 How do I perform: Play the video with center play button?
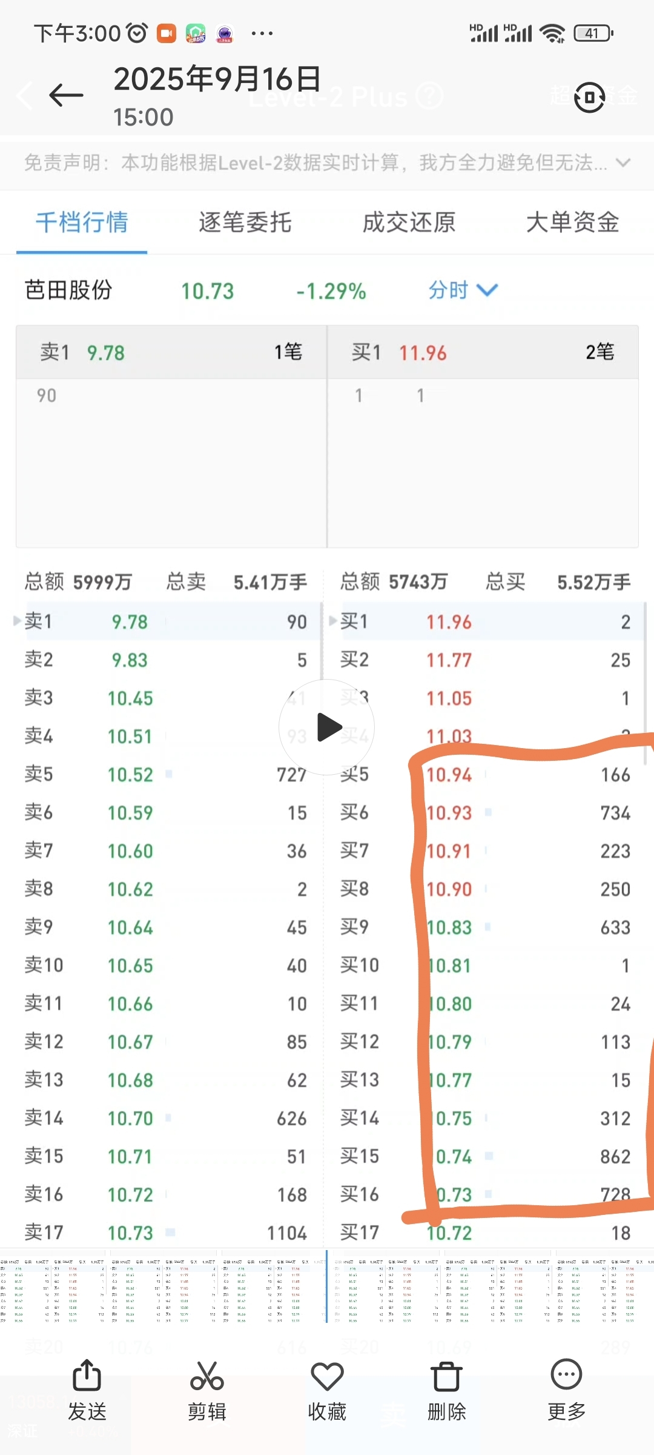(327, 727)
